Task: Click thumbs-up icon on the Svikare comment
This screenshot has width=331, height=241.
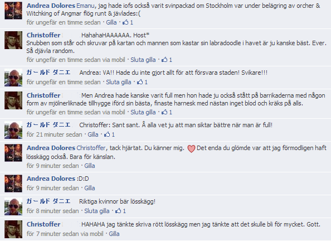Action: 140,82
